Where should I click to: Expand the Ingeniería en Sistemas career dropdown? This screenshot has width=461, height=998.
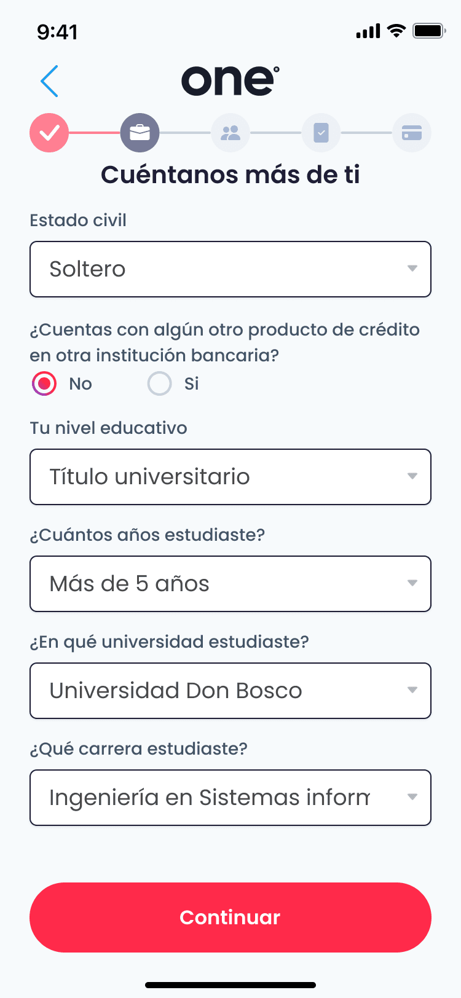click(230, 798)
